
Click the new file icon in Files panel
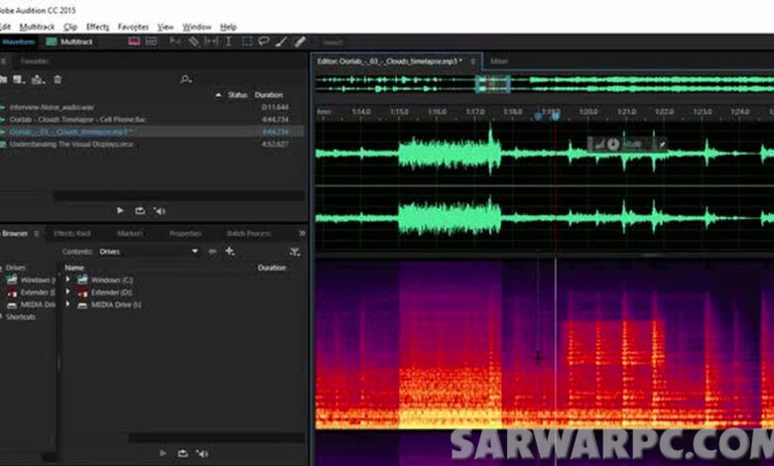19,79
